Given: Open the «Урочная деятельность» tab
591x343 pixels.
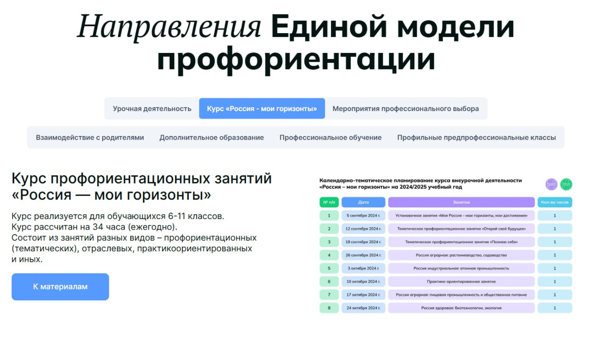Looking at the screenshot, I should pos(152,109).
